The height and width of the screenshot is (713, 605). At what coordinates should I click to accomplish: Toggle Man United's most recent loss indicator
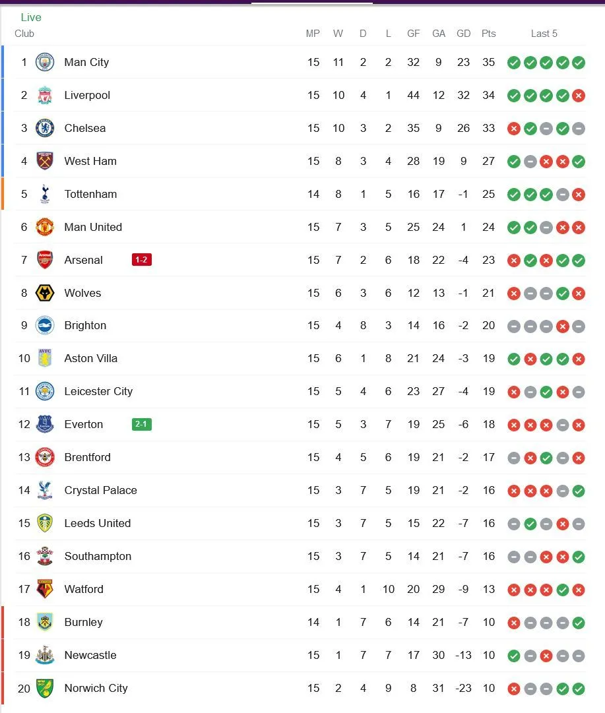coord(579,228)
